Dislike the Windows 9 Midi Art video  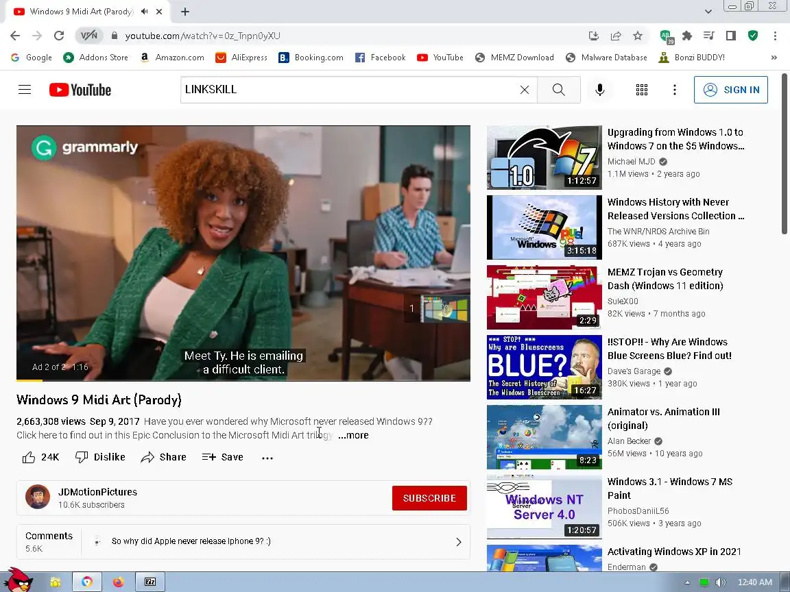[100, 457]
